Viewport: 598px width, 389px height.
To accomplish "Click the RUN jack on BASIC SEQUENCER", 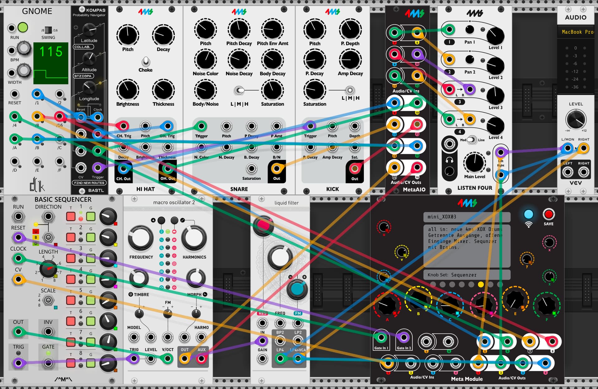I will [x=18, y=216].
